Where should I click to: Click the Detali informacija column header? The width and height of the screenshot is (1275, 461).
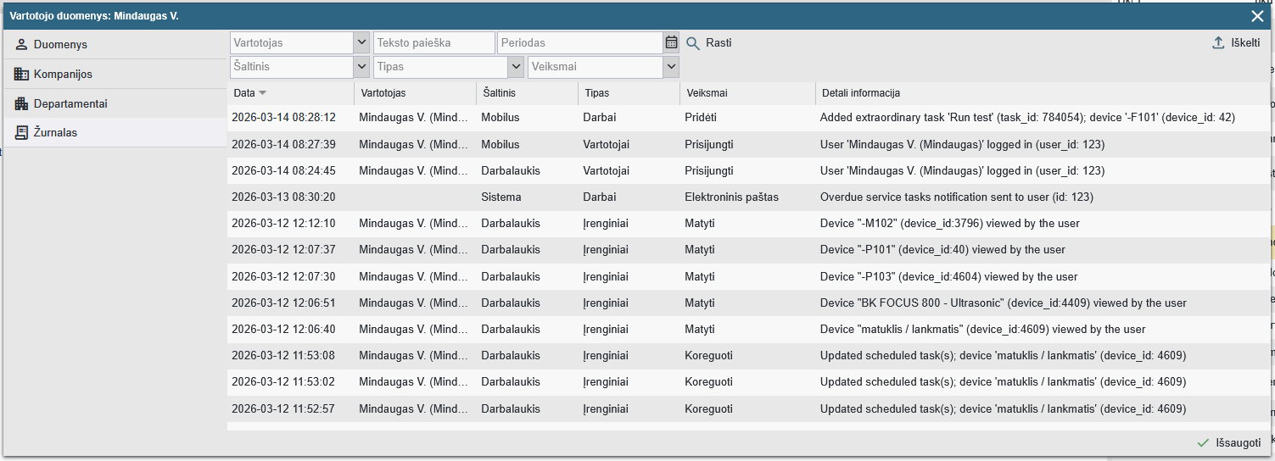860,93
